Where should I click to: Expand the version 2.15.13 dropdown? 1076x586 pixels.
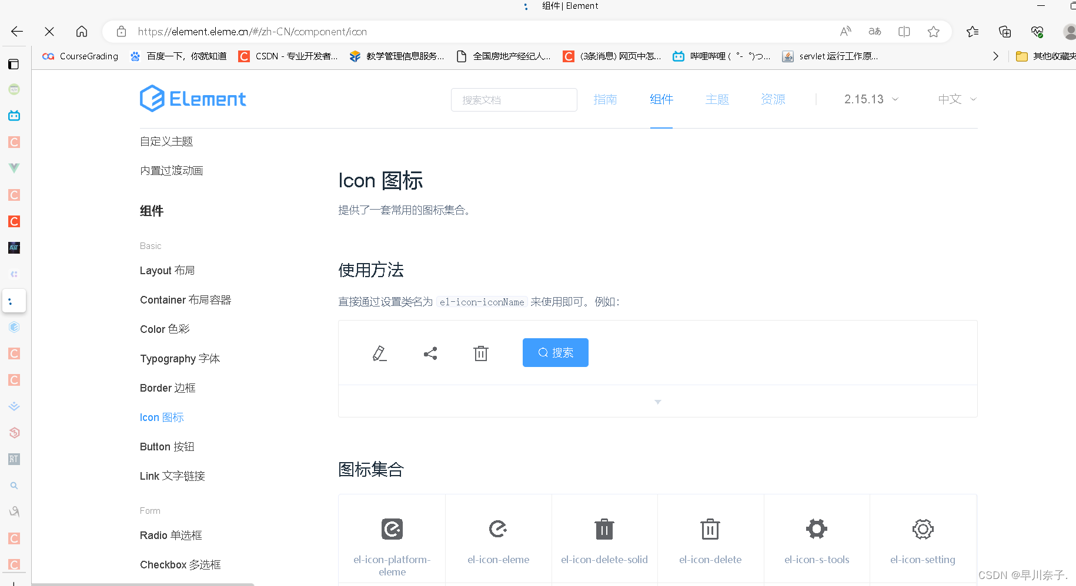870,99
